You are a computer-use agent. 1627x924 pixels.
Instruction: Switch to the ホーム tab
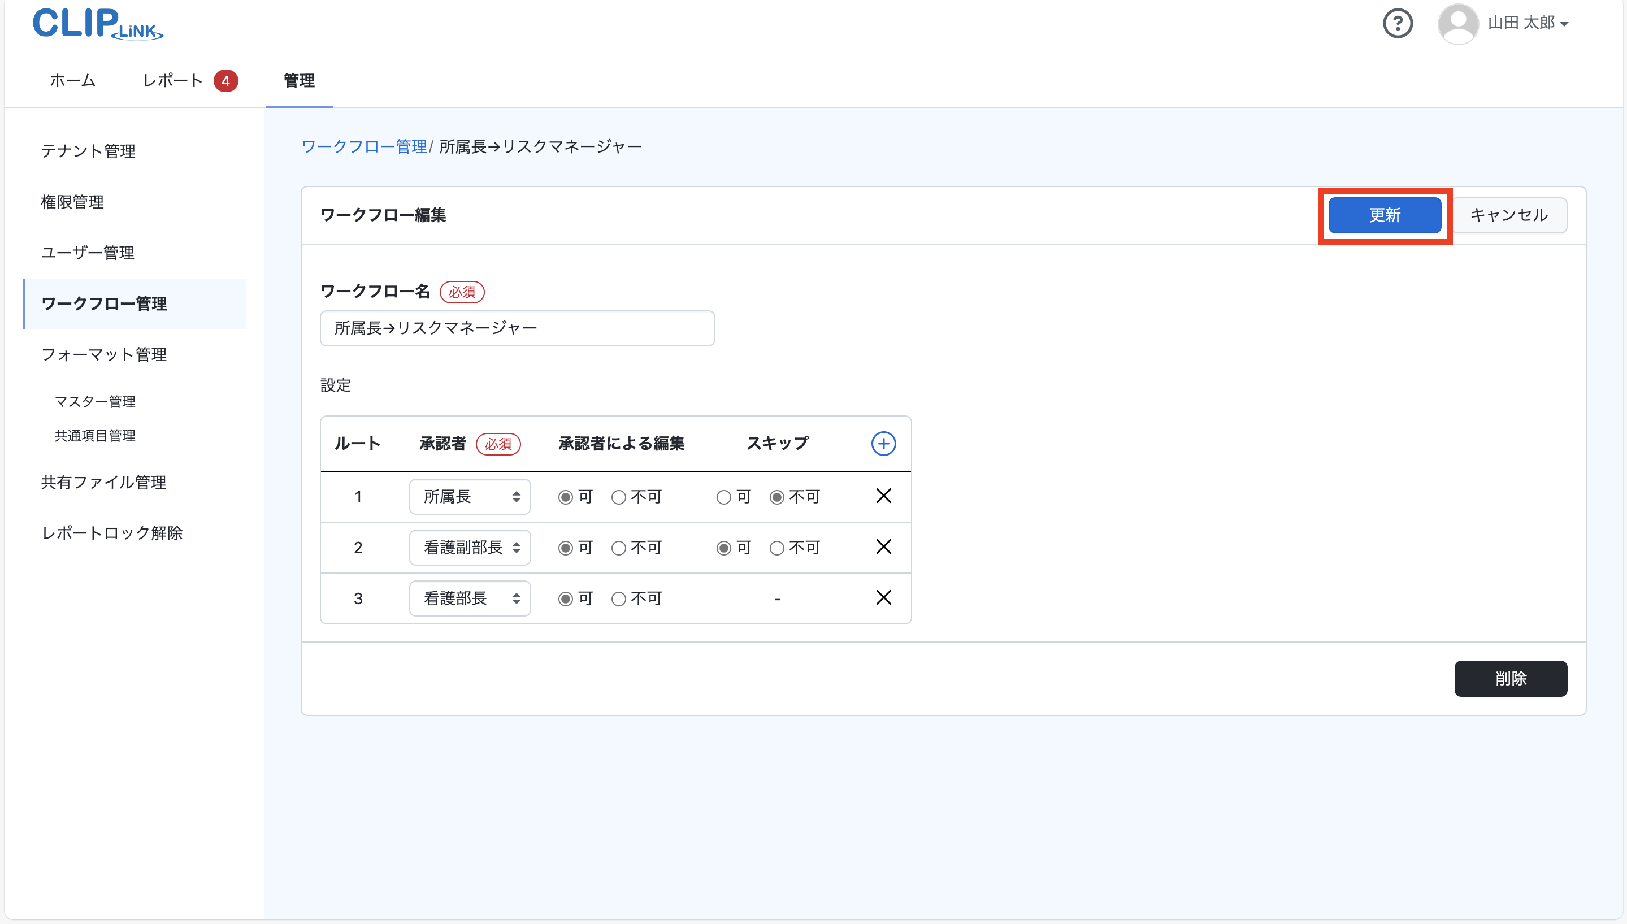click(72, 81)
